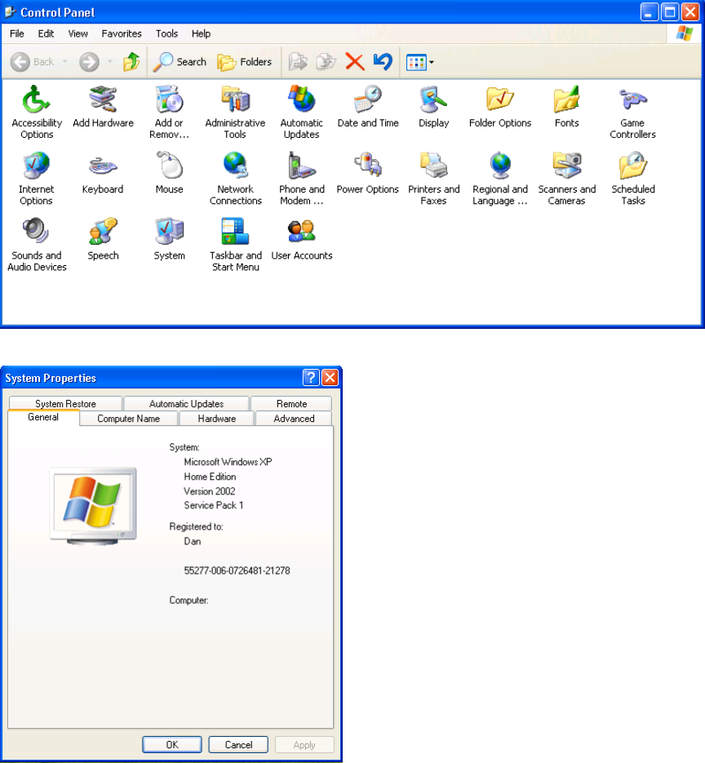Open the Fonts folder

pos(566,107)
